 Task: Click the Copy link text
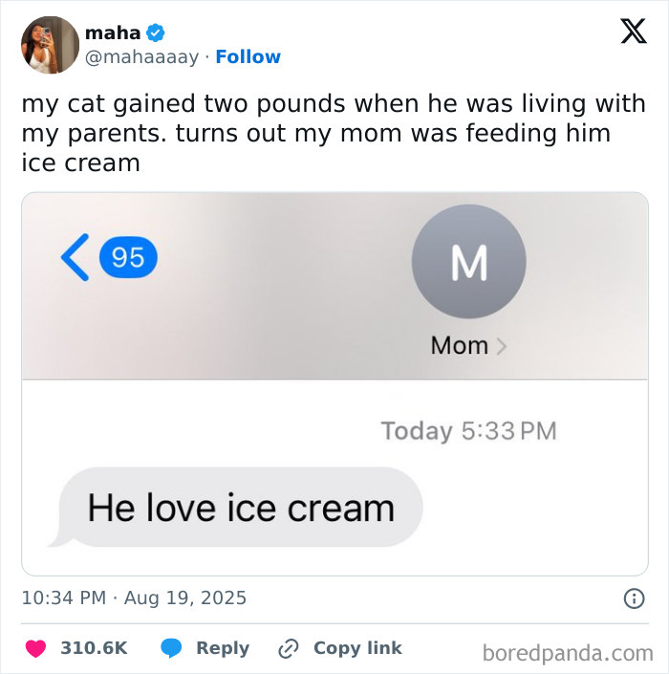[357, 648]
